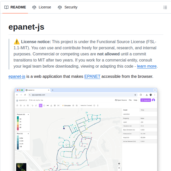Click the trash delete icon after Selection
Image resolution: width=171 pixels, height=171 pixels.
98,105
